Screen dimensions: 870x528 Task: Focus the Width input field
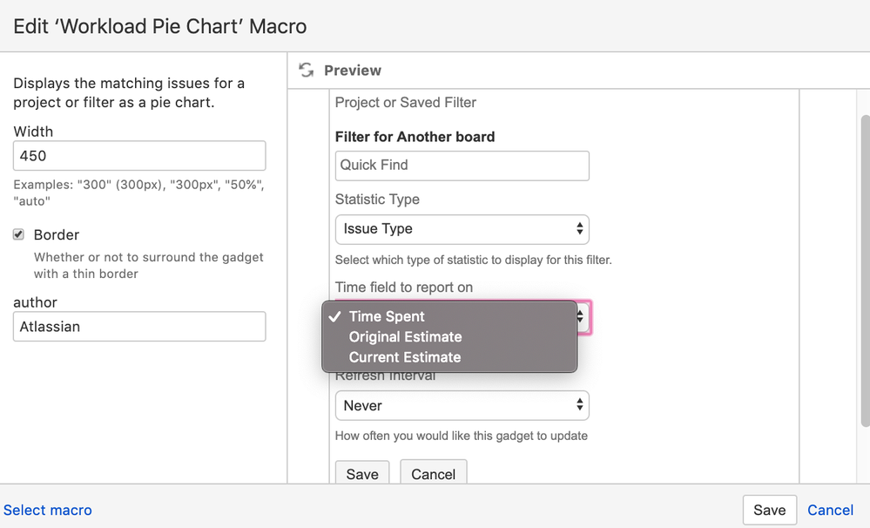pos(139,156)
